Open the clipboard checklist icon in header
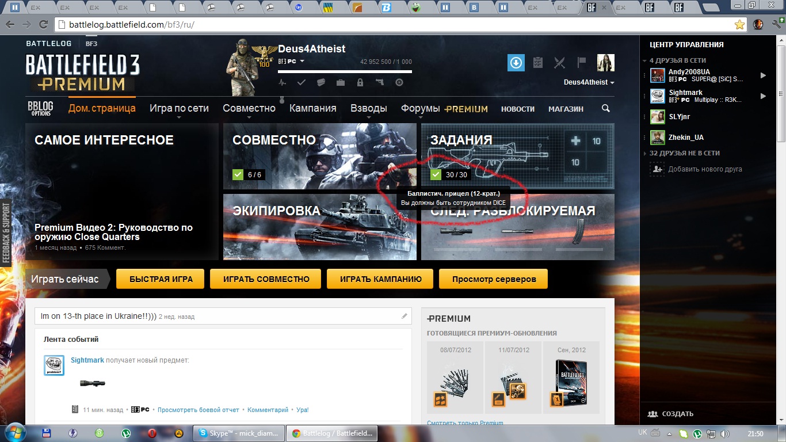This screenshot has height=442, width=786. click(538, 63)
